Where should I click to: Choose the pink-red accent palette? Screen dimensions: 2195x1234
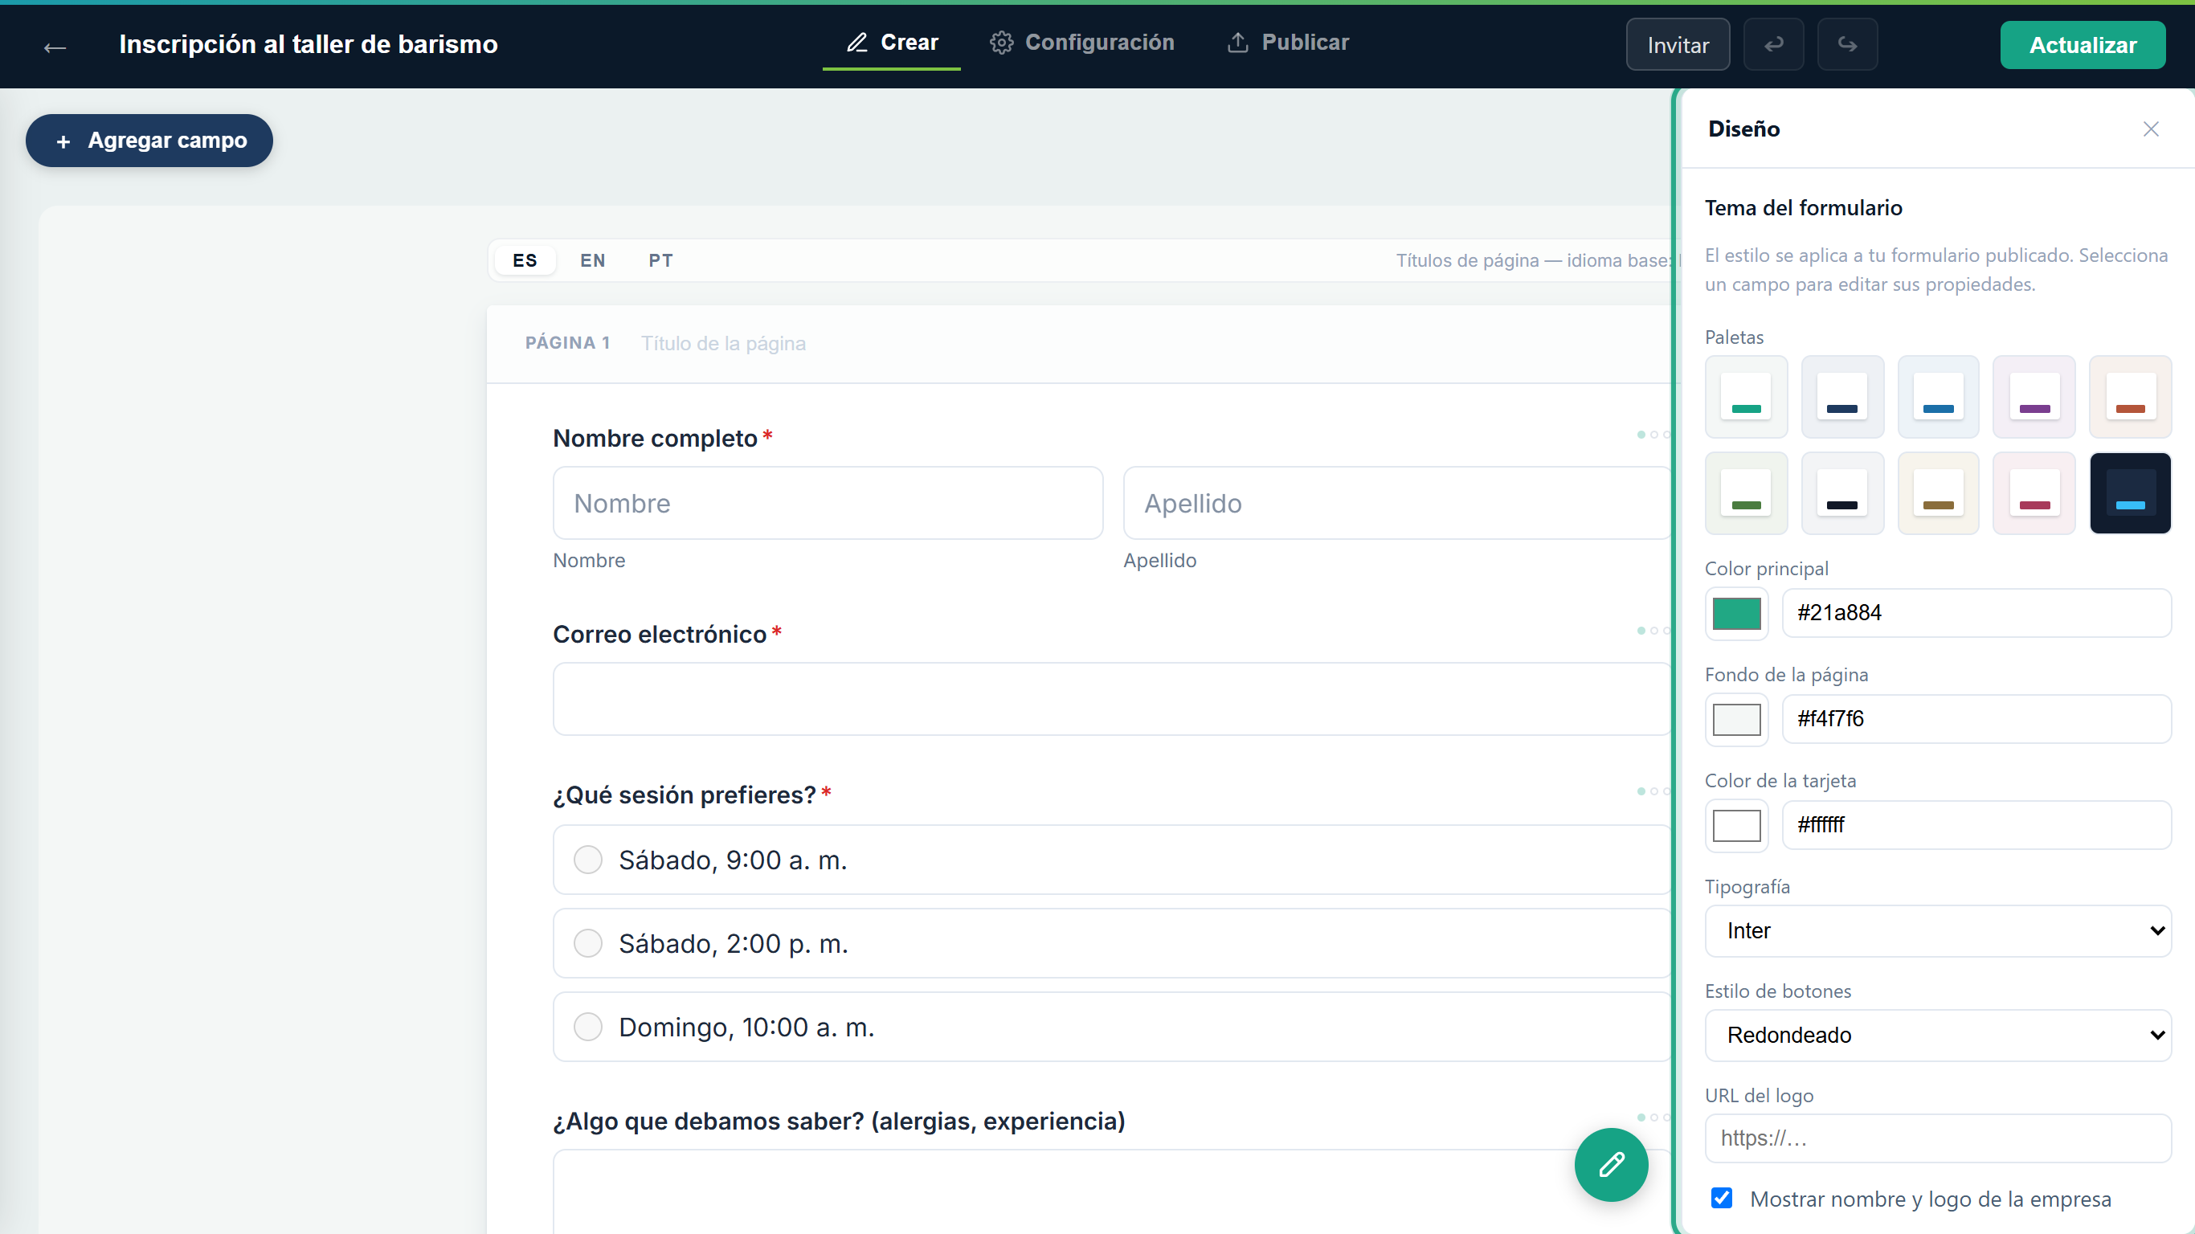2034,493
